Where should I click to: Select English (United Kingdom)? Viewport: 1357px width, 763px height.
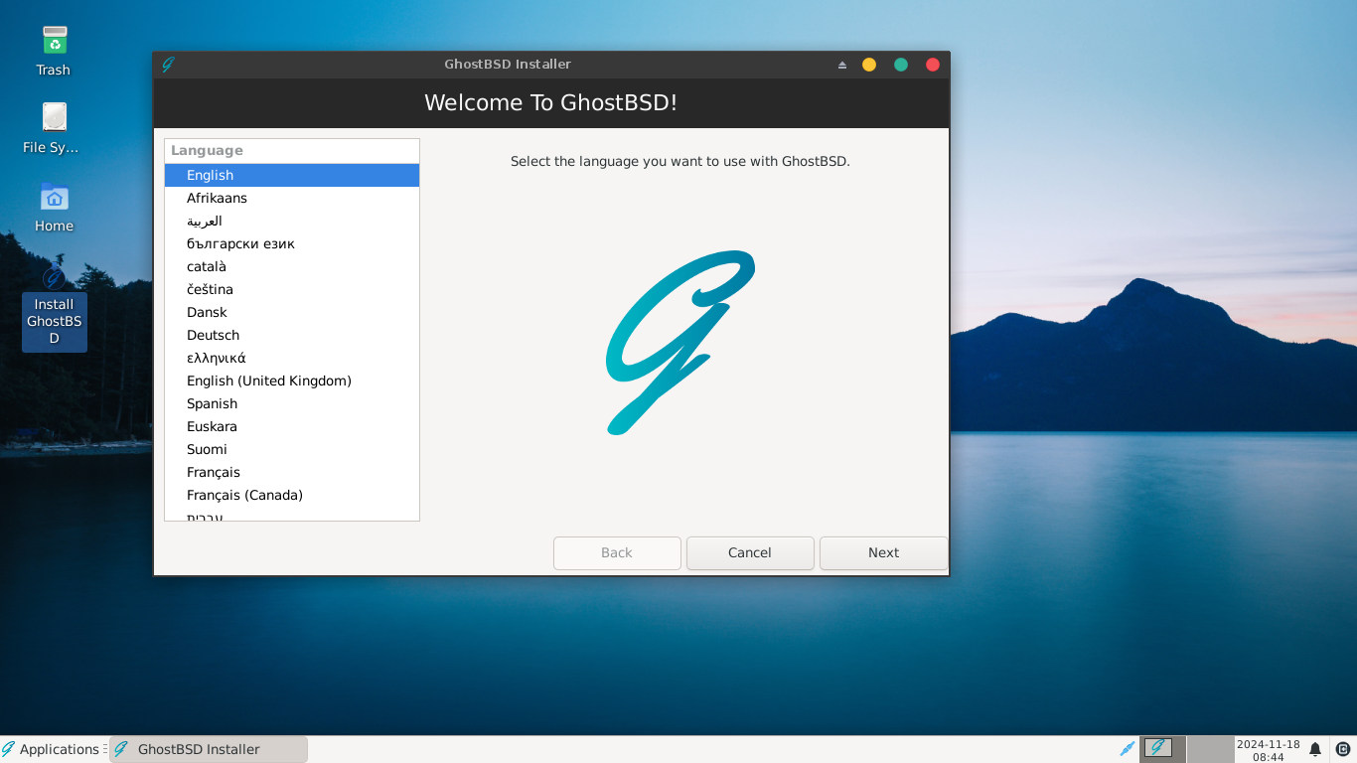[292, 381]
